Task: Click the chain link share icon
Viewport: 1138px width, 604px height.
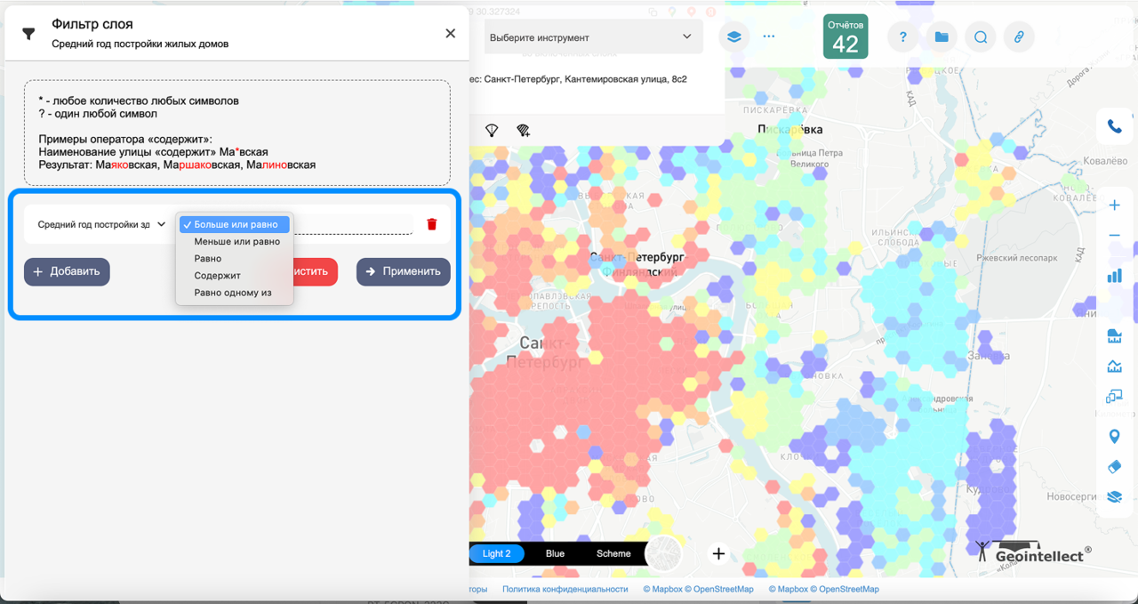Action: pos(1019,37)
